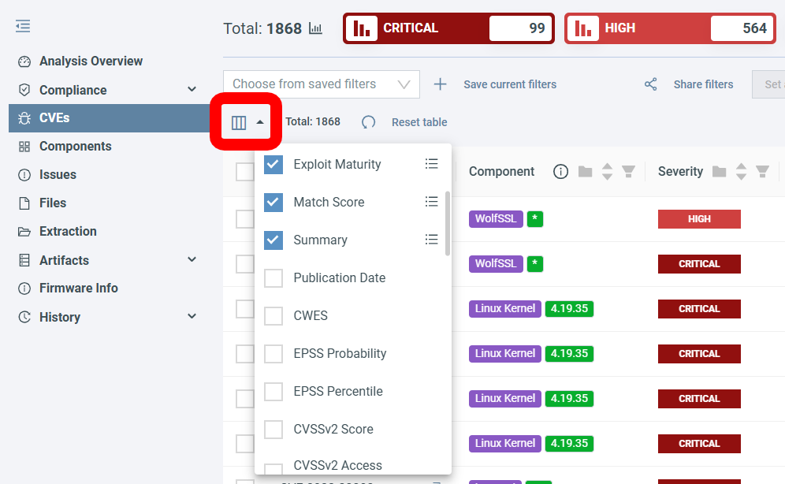Image resolution: width=785 pixels, height=484 pixels.
Task: Open Analysis Overview in the sidebar
Action: coord(91,61)
